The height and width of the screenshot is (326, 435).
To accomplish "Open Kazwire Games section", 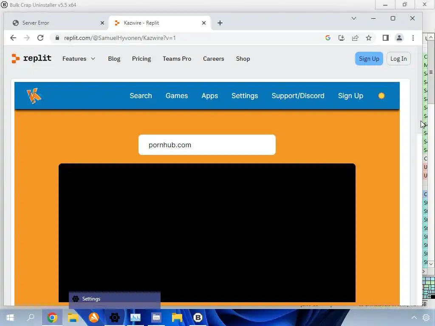I will point(177,96).
